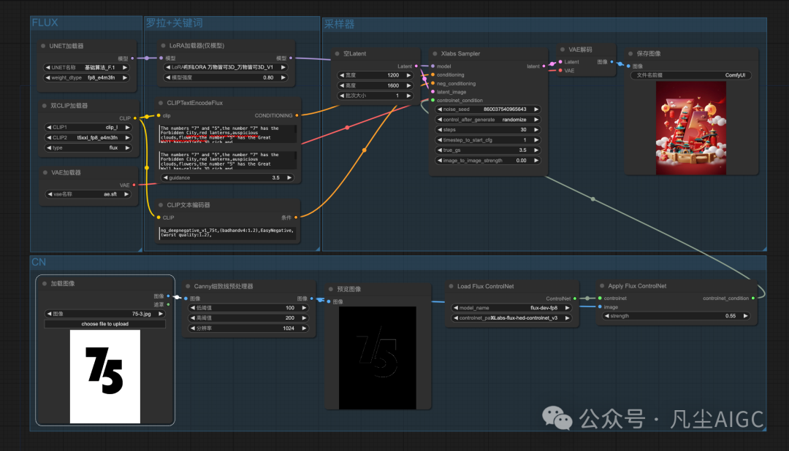Click the lower prompt text box in CLIPTextEncodeFlux

point(227,161)
